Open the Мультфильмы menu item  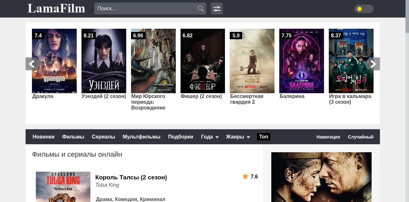tap(142, 137)
